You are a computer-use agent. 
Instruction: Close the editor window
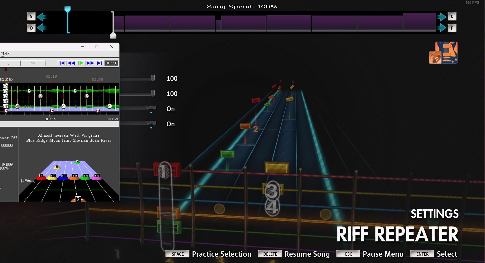tap(112, 47)
